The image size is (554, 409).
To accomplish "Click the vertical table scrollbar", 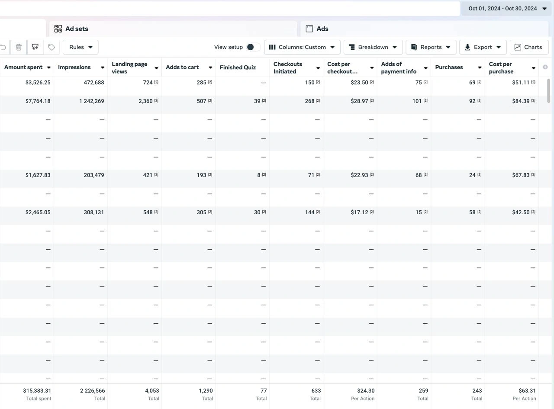I will [549, 91].
